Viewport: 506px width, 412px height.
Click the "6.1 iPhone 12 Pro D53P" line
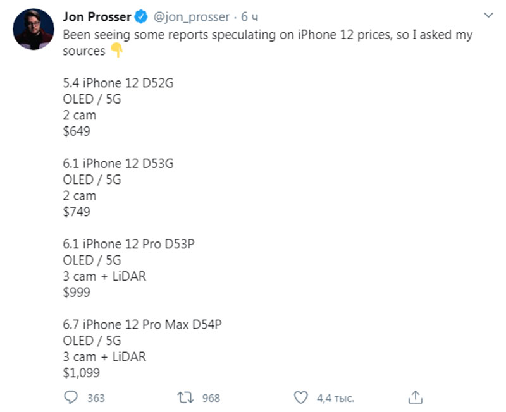click(x=128, y=244)
